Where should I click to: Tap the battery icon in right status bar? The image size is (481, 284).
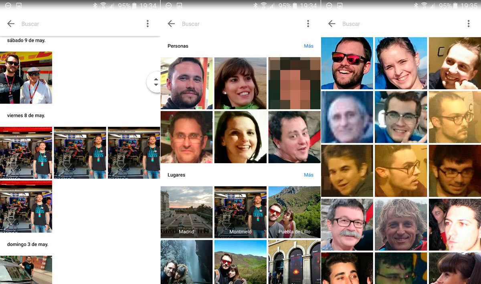[456, 6]
